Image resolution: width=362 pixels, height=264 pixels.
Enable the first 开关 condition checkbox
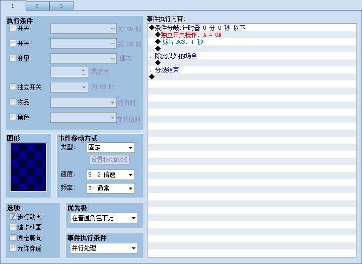(x=13, y=28)
